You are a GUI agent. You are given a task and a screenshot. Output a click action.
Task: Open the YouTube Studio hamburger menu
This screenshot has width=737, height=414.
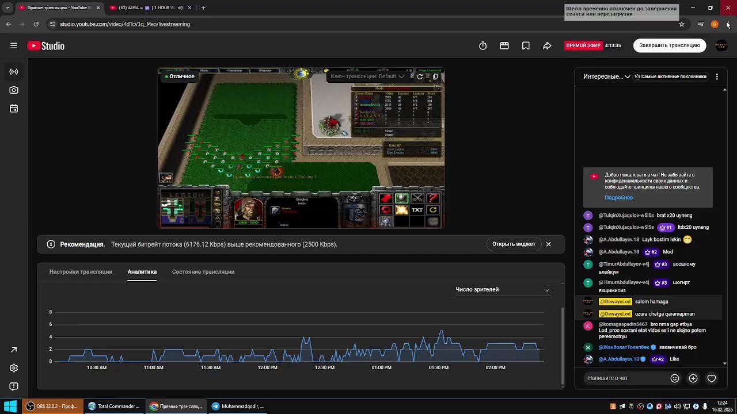pyautogui.click(x=14, y=46)
